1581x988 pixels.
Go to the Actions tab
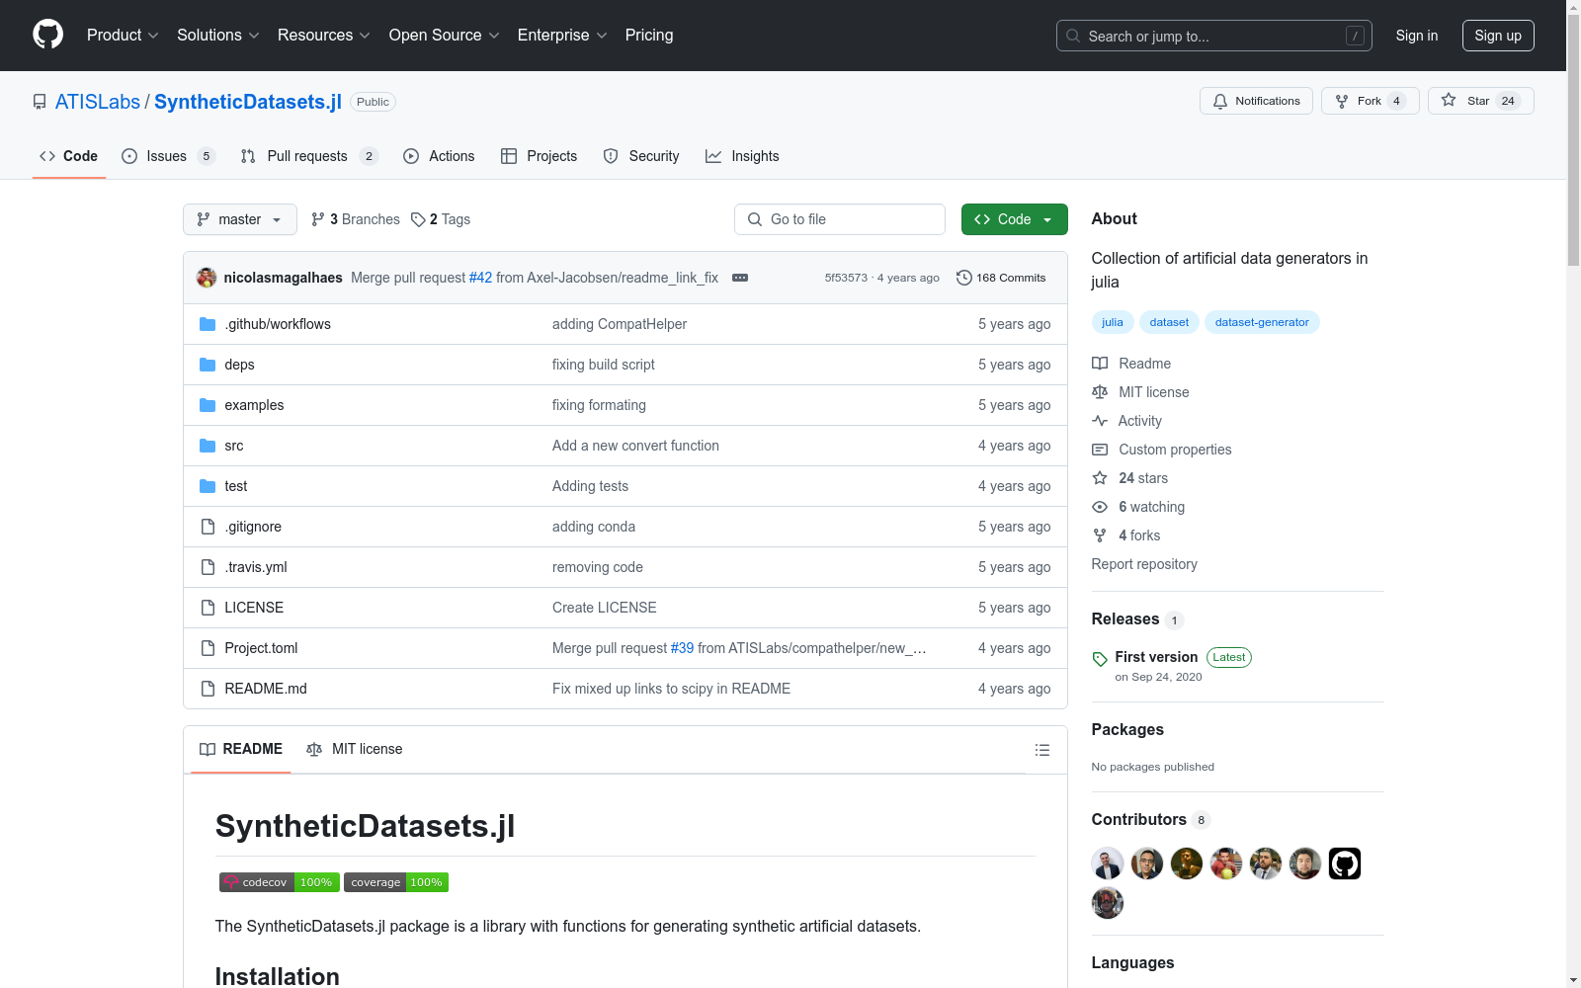(x=439, y=156)
